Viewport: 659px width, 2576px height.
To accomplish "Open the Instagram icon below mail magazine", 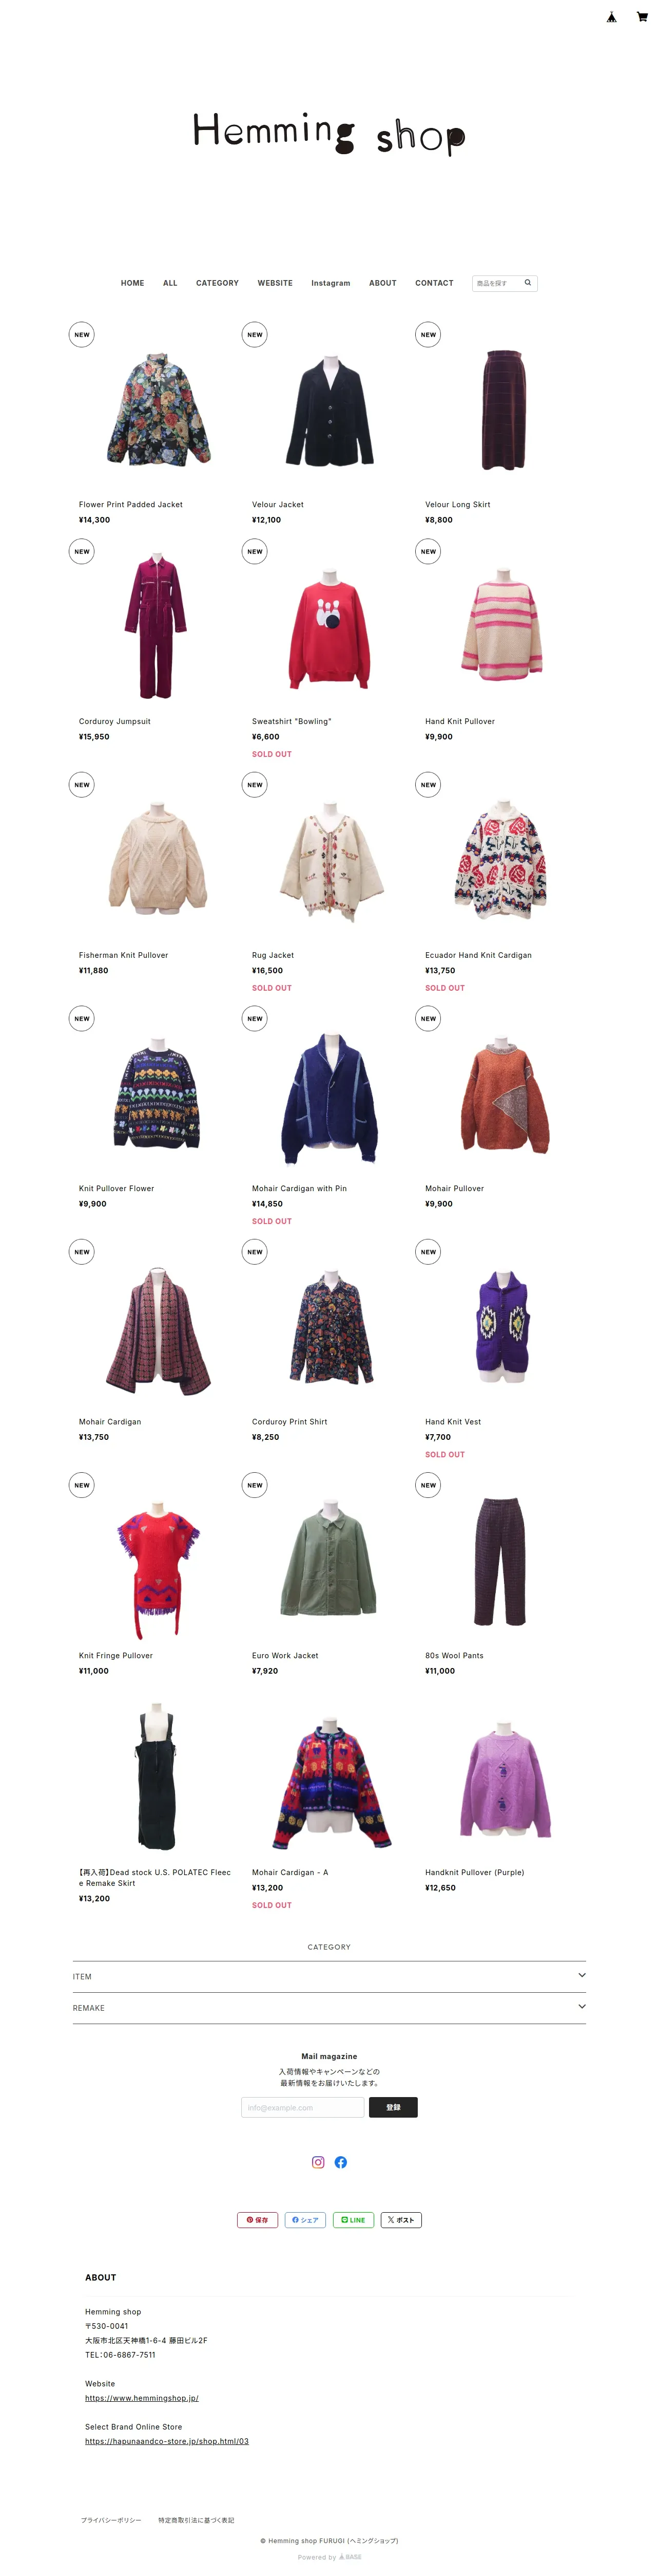I will (319, 2162).
